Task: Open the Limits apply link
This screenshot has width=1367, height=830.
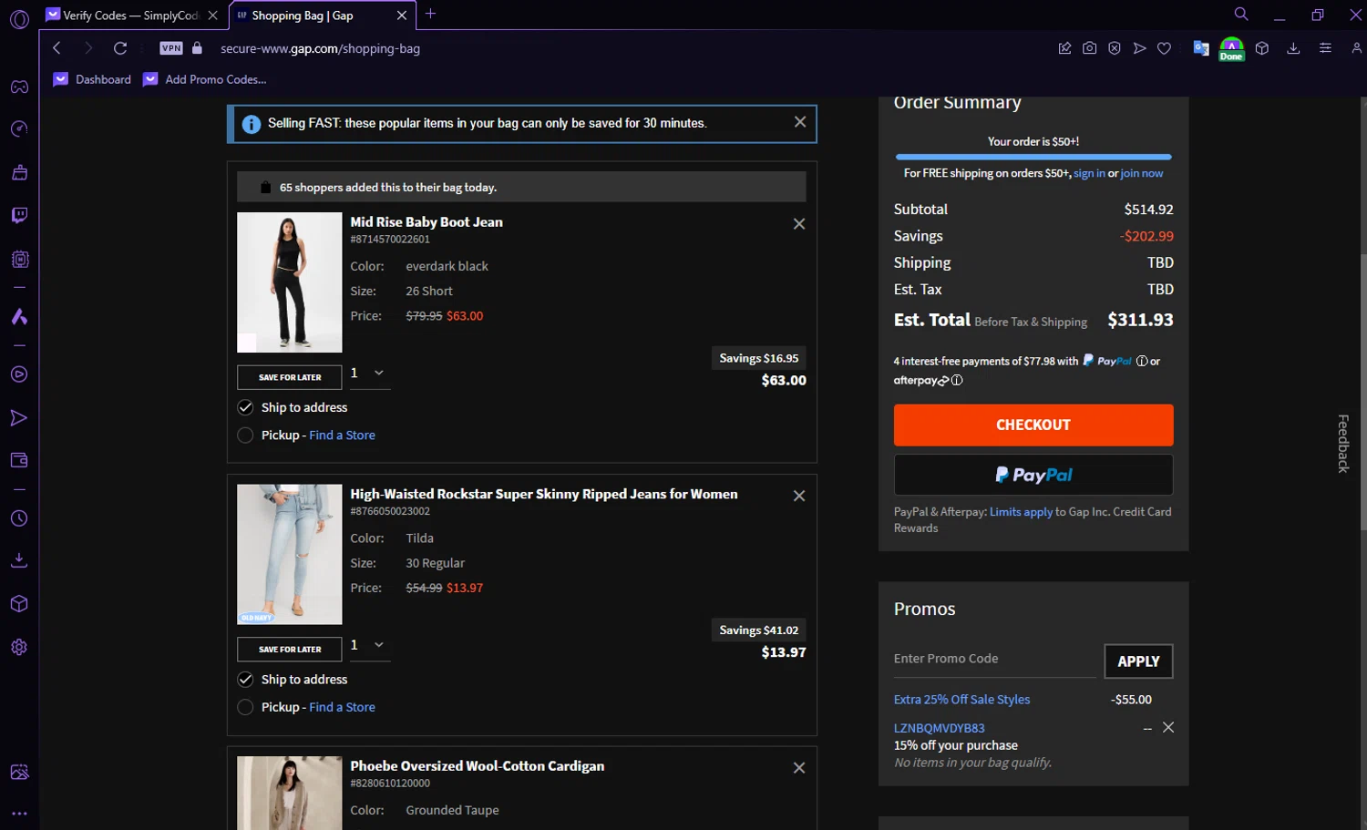Action: pyautogui.click(x=1021, y=512)
